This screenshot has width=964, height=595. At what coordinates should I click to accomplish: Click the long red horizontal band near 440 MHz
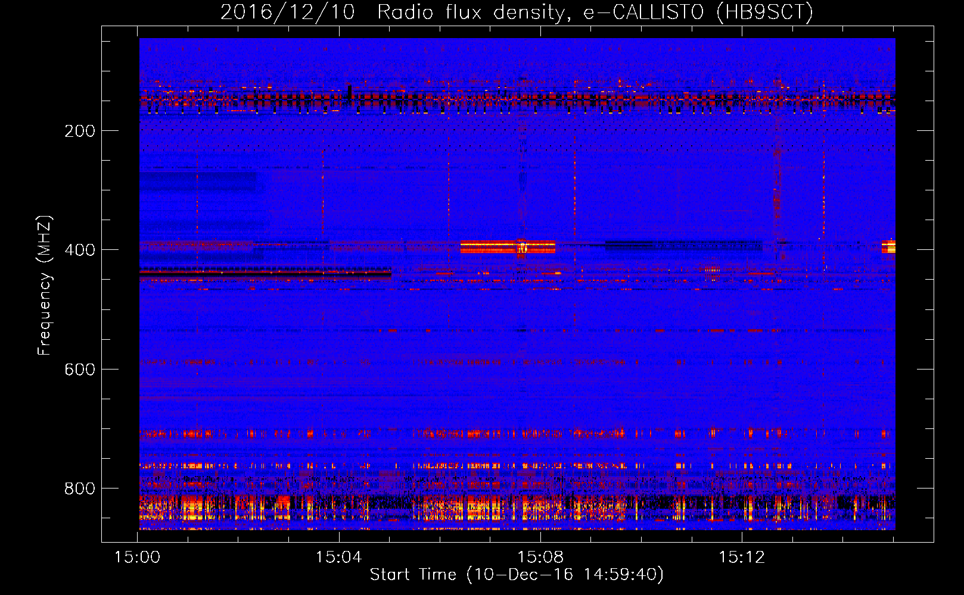point(265,273)
